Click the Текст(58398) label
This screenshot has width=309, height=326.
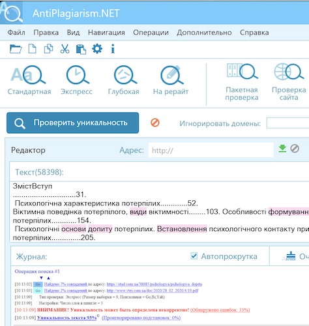point(39,172)
